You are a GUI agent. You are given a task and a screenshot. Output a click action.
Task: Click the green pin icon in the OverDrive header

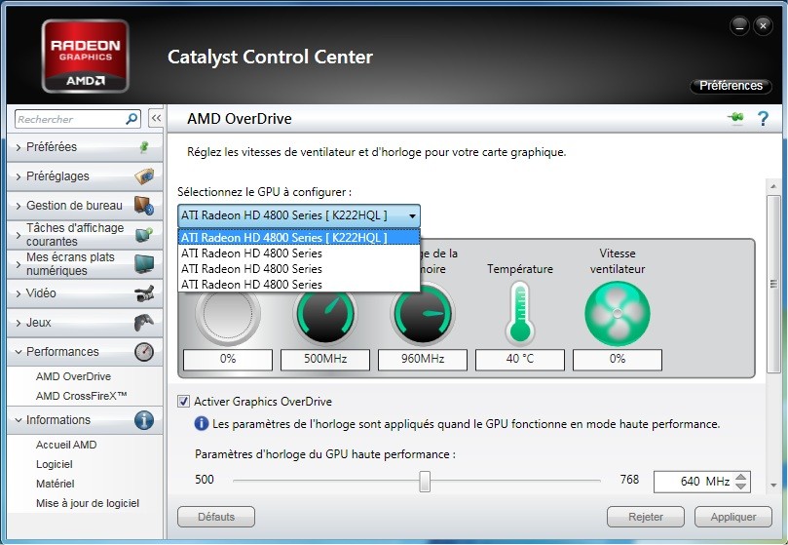coord(735,118)
